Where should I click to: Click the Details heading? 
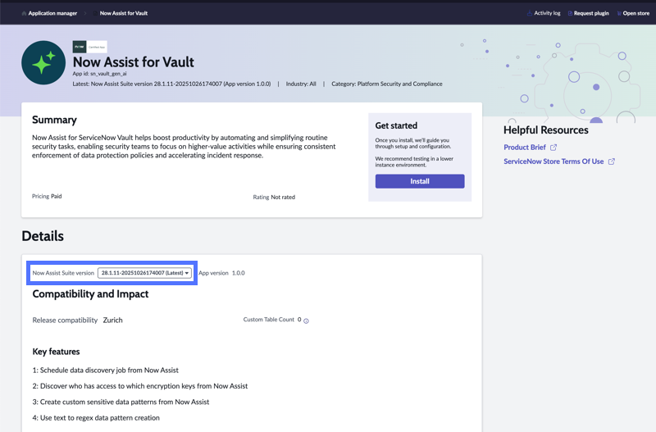tap(43, 236)
